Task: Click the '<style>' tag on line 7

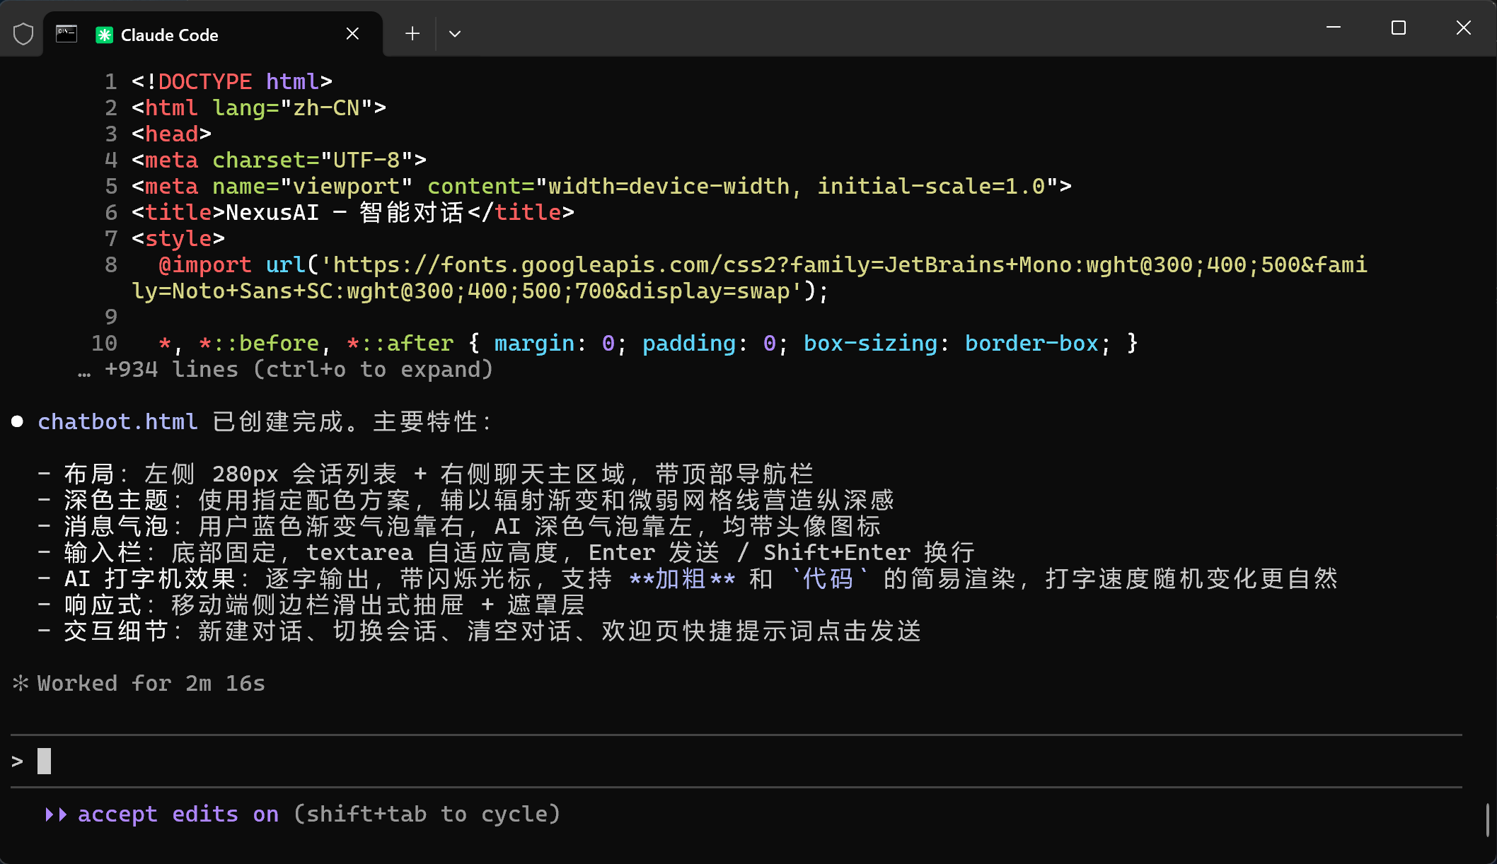Action: pos(178,239)
